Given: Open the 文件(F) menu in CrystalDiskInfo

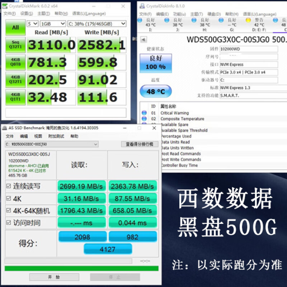Looking at the screenshot, I should (145, 14).
